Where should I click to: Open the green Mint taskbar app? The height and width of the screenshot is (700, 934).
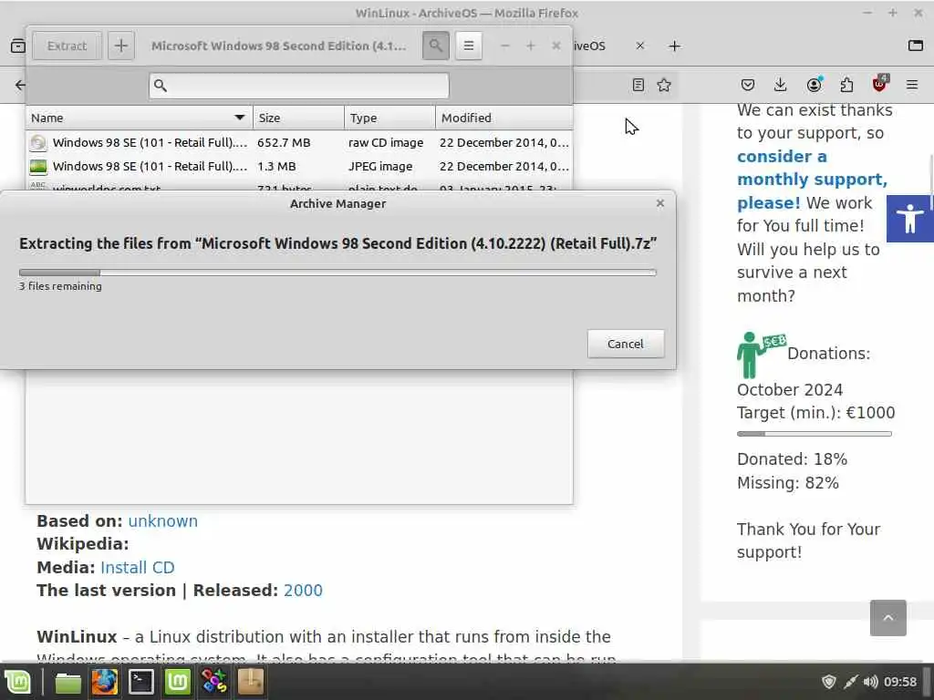click(178, 682)
